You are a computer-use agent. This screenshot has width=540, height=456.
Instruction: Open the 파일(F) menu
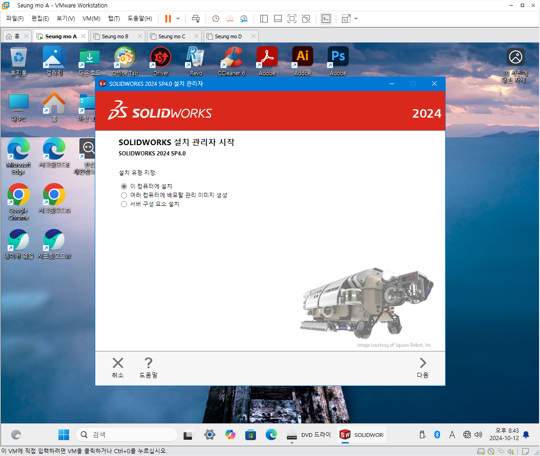pos(15,19)
